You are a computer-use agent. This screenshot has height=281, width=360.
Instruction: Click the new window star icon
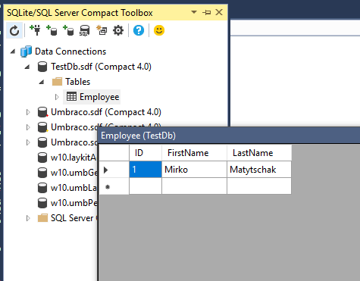pyautogui.click(x=102, y=30)
